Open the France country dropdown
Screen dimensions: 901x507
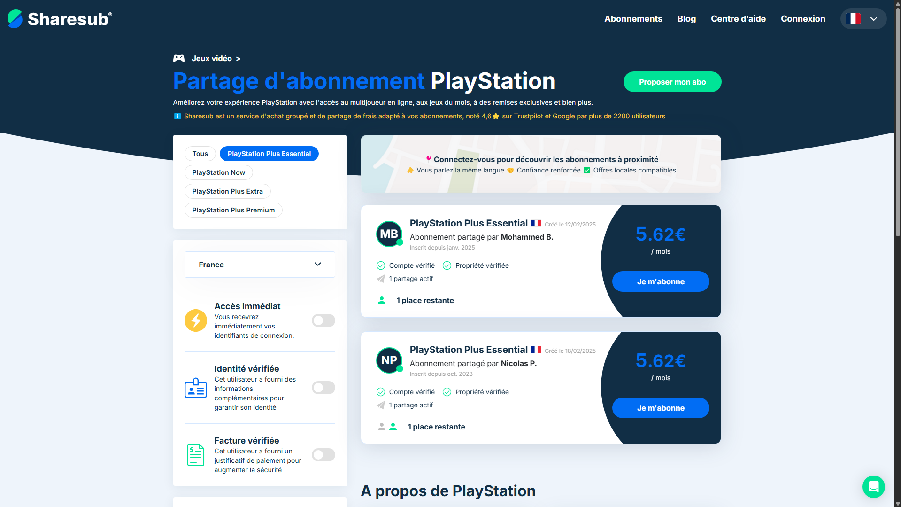click(260, 265)
